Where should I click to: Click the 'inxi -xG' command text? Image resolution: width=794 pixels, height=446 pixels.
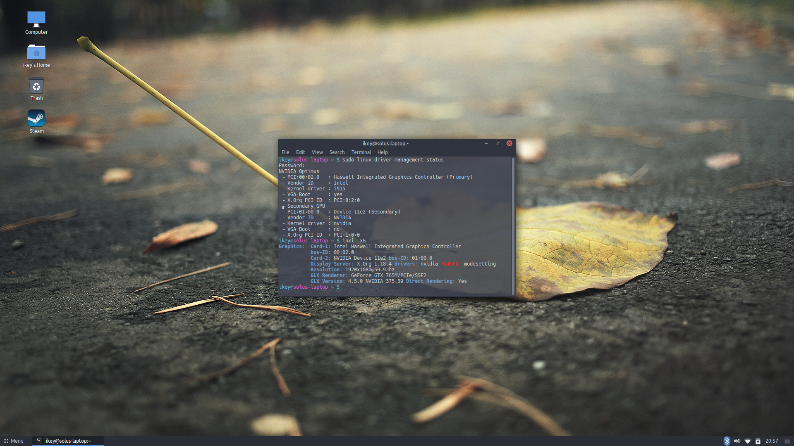point(354,241)
